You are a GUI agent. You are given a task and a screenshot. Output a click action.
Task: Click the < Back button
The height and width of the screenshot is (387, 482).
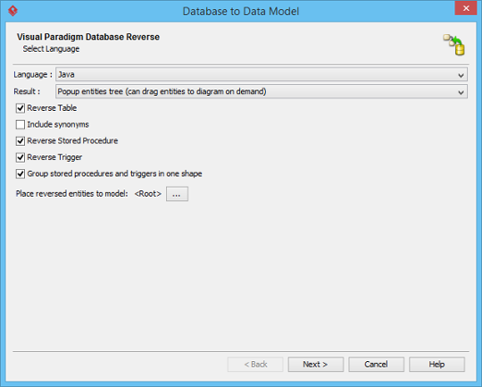[x=255, y=365]
